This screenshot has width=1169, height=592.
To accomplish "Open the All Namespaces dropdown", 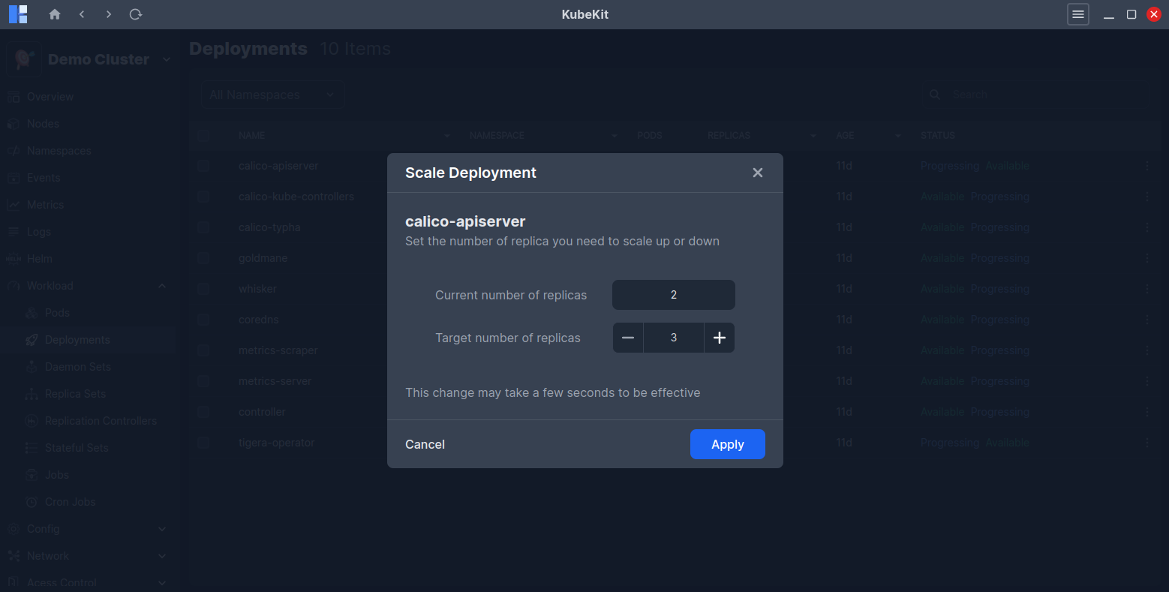I will [x=272, y=95].
